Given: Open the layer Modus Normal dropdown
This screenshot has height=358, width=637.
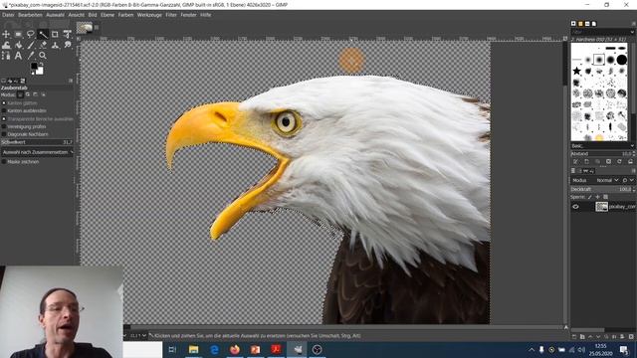Looking at the screenshot, I should [x=607, y=180].
